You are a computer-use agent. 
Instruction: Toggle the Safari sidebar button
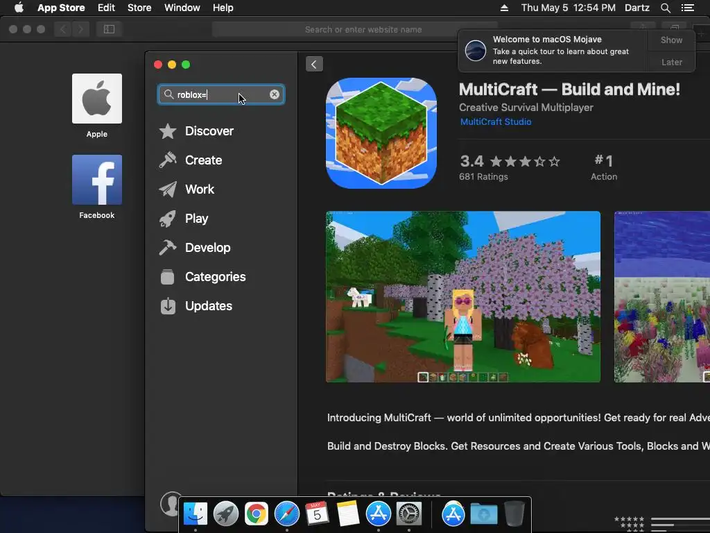(x=109, y=29)
